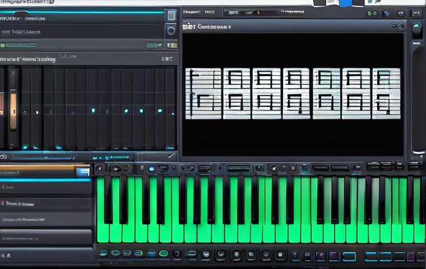426x269 pixels.
Task: Click the dark shield icon below the keyboard
Action: click(x=177, y=254)
